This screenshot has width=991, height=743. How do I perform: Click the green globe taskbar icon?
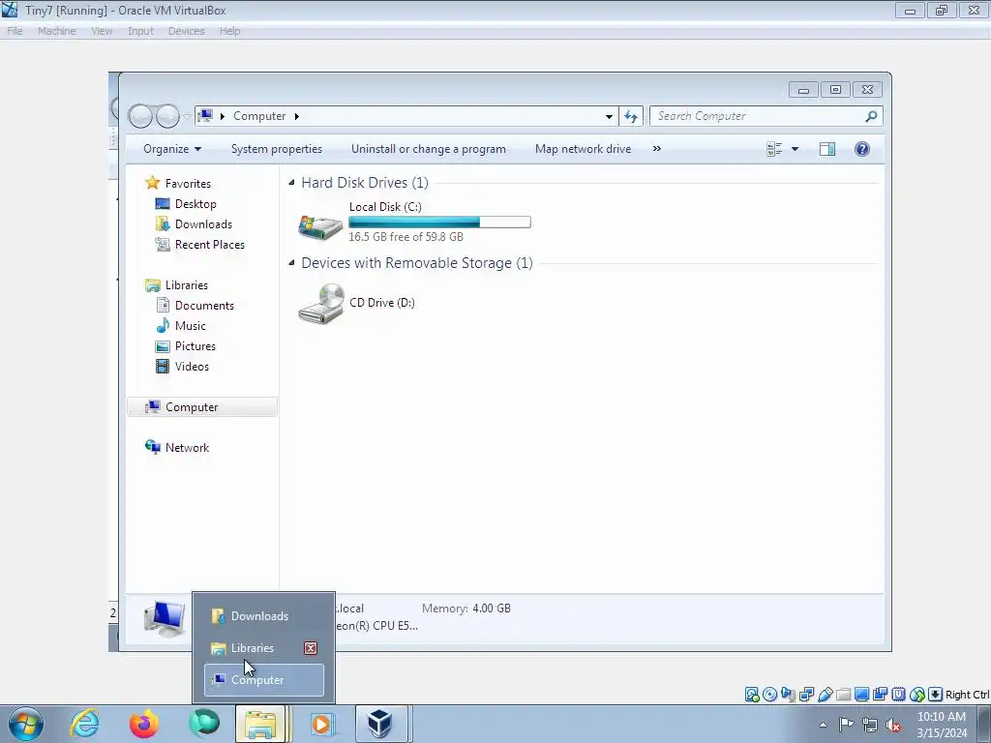[203, 724]
